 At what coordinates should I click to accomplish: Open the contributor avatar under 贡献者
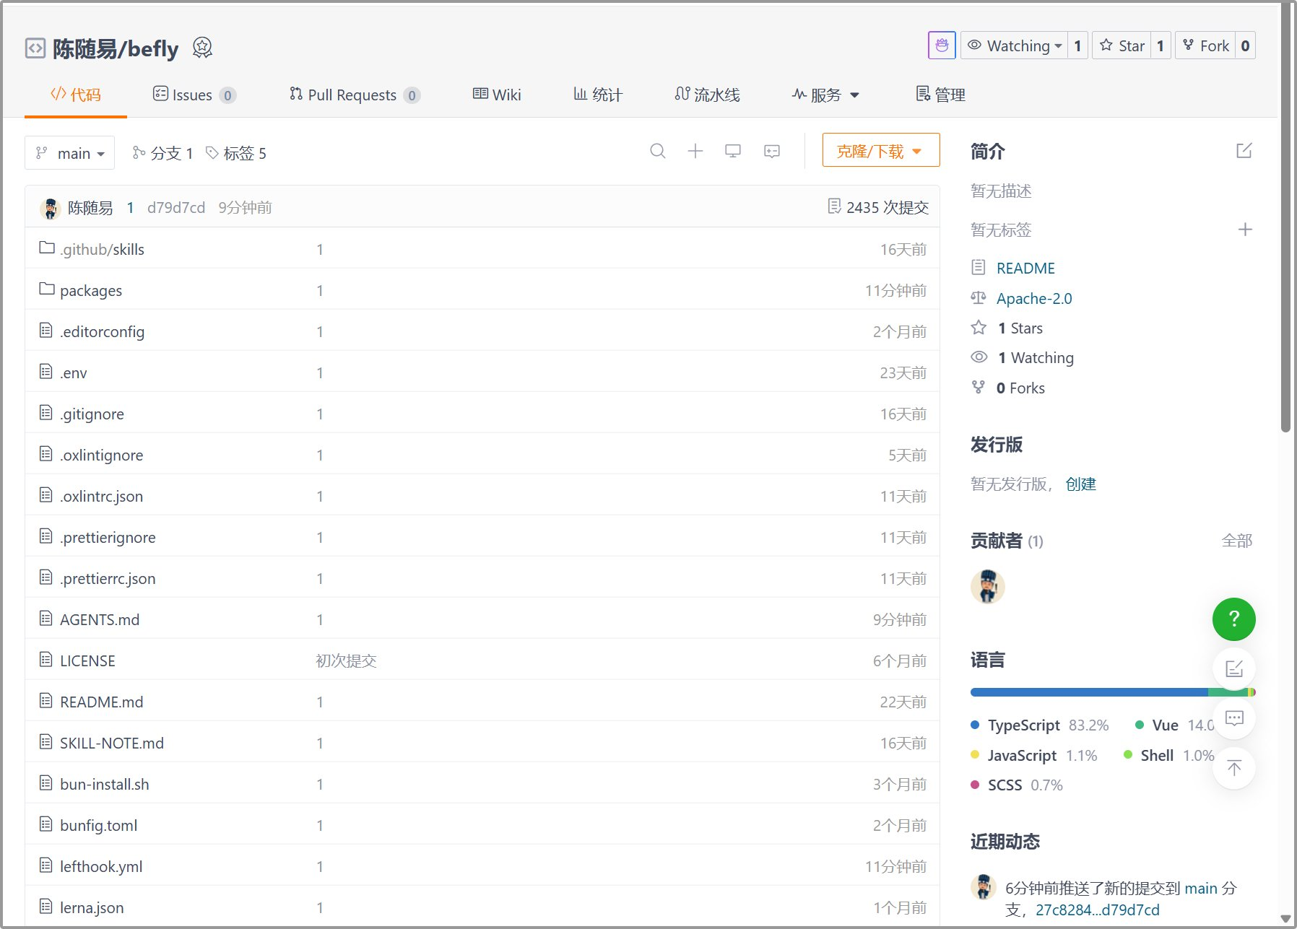click(x=987, y=586)
